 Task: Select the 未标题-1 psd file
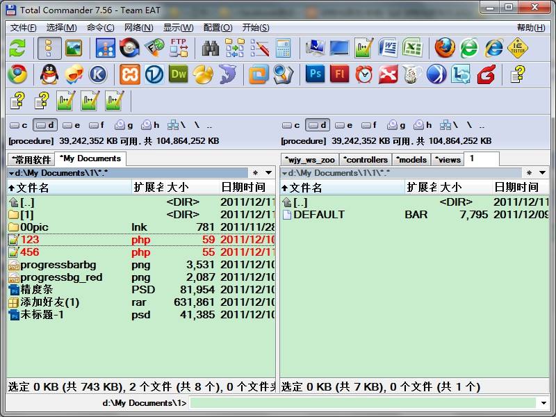[141, 315]
